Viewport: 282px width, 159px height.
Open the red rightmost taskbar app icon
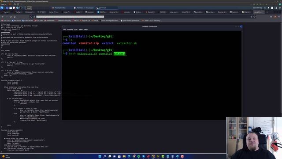point(182,156)
